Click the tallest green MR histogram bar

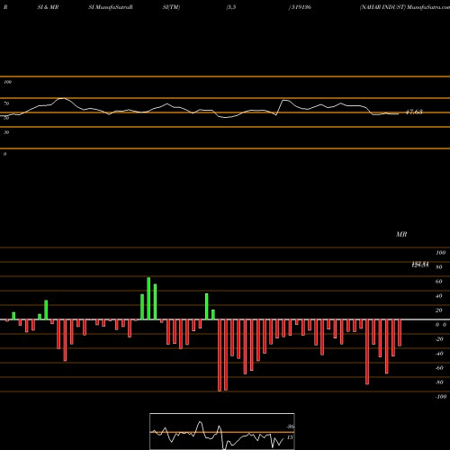pos(148,299)
